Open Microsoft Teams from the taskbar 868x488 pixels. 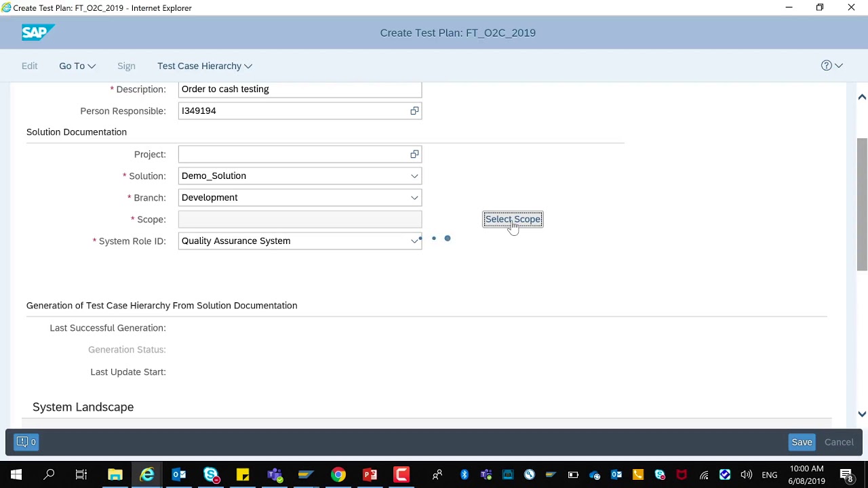pos(275,474)
